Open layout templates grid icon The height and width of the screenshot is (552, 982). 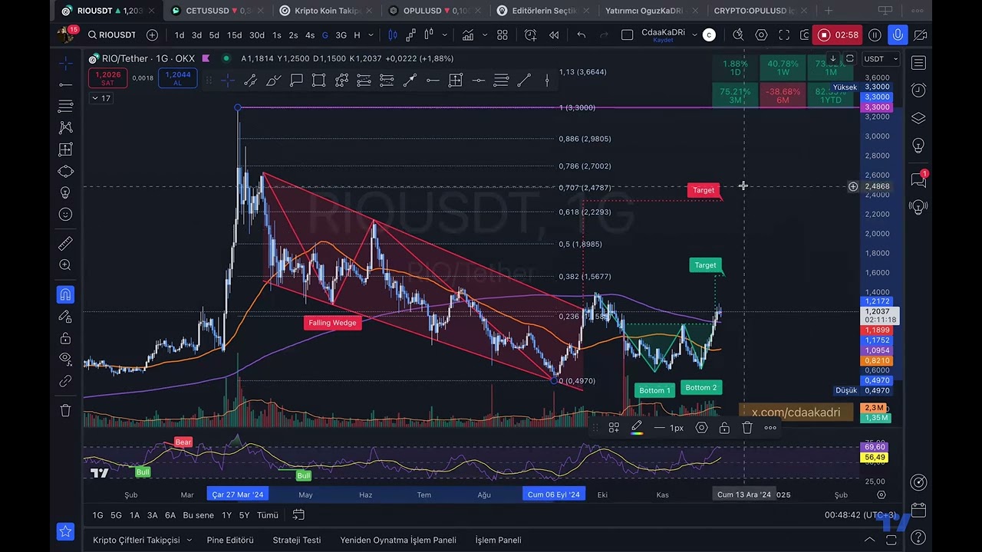(x=503, y=35)
